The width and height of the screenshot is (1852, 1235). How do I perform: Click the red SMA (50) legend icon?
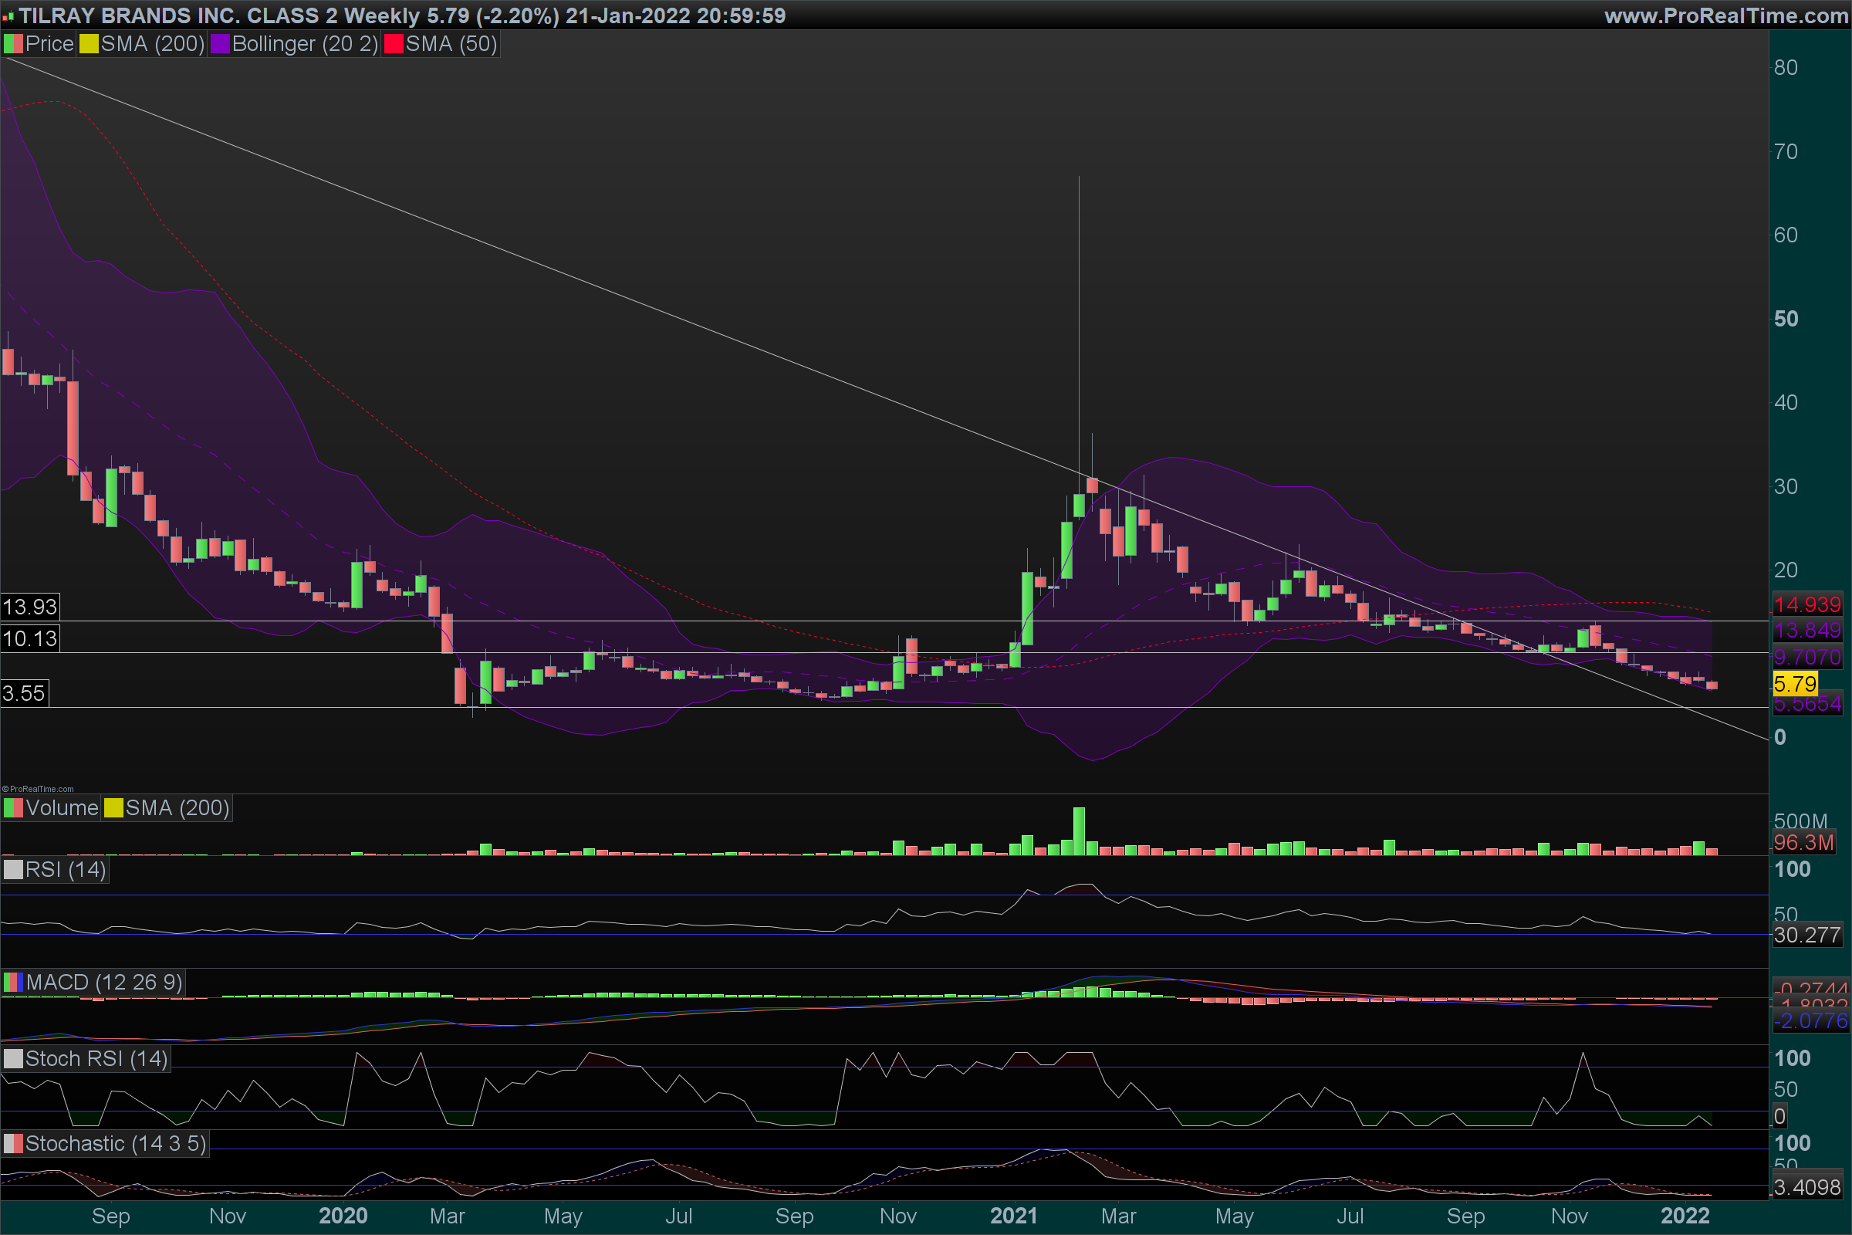click(394, 44)
